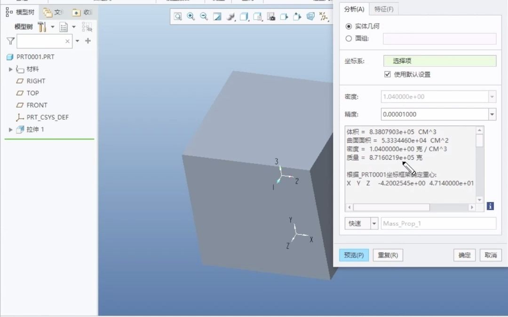Open the 精度 accuracy dropdown
508x317 pixels.
tap(492, 114)
